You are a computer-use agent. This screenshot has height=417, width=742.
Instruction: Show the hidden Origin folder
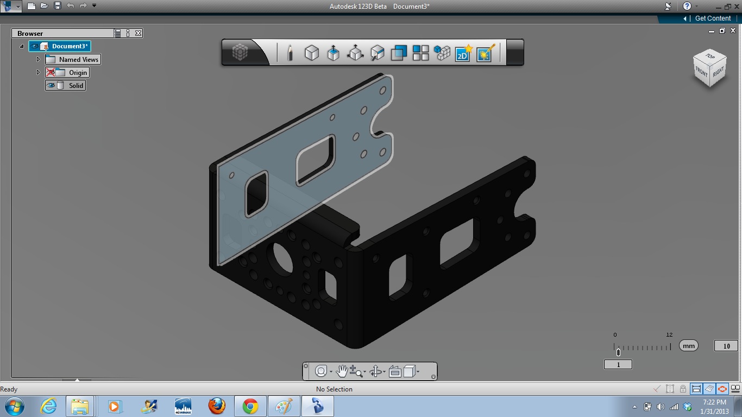51,72
